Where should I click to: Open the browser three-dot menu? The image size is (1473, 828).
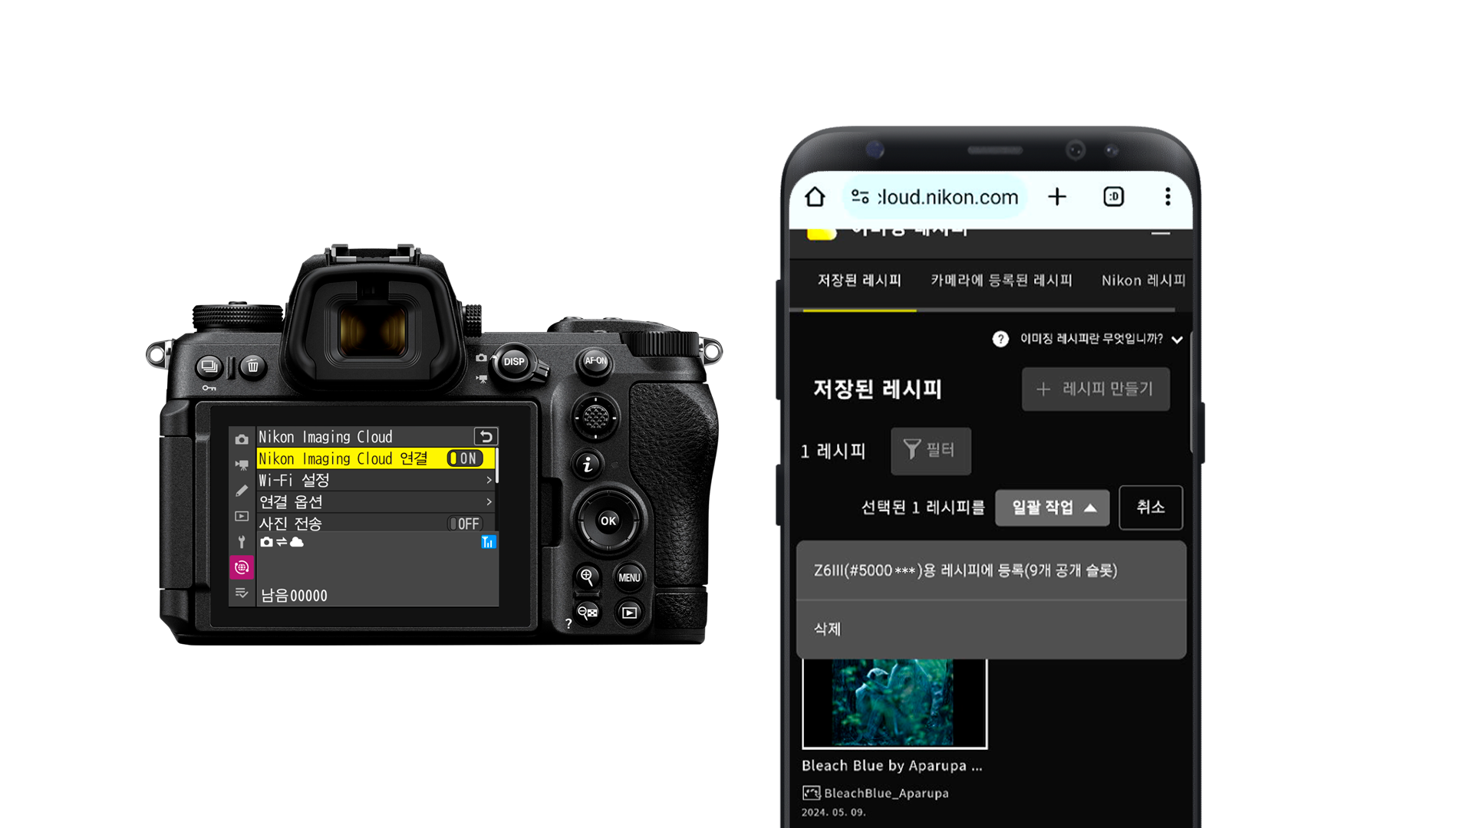click(1168, 197)
